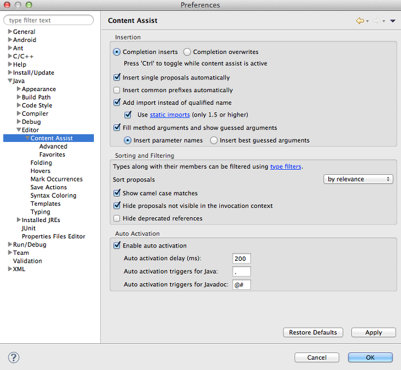Click the auto activation delay field

pyautogui.click(x=242, y=258)
